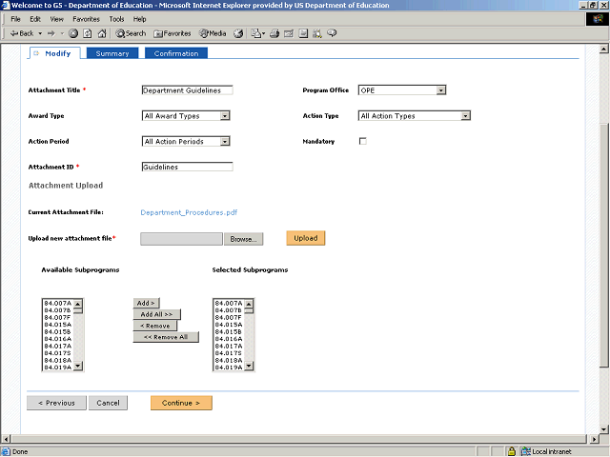Image resolution: width=610 pixels, height=457 pixels.
Task: Open the Mail toolbar icon
Action: point(257,33)
